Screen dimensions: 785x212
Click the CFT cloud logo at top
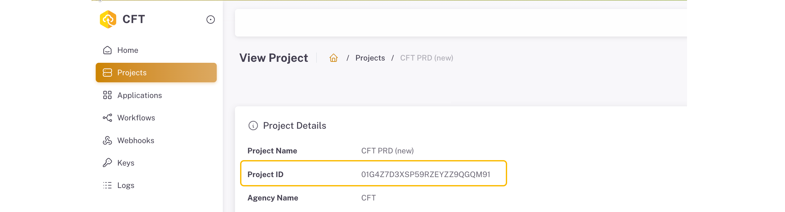tap(108, 19)
